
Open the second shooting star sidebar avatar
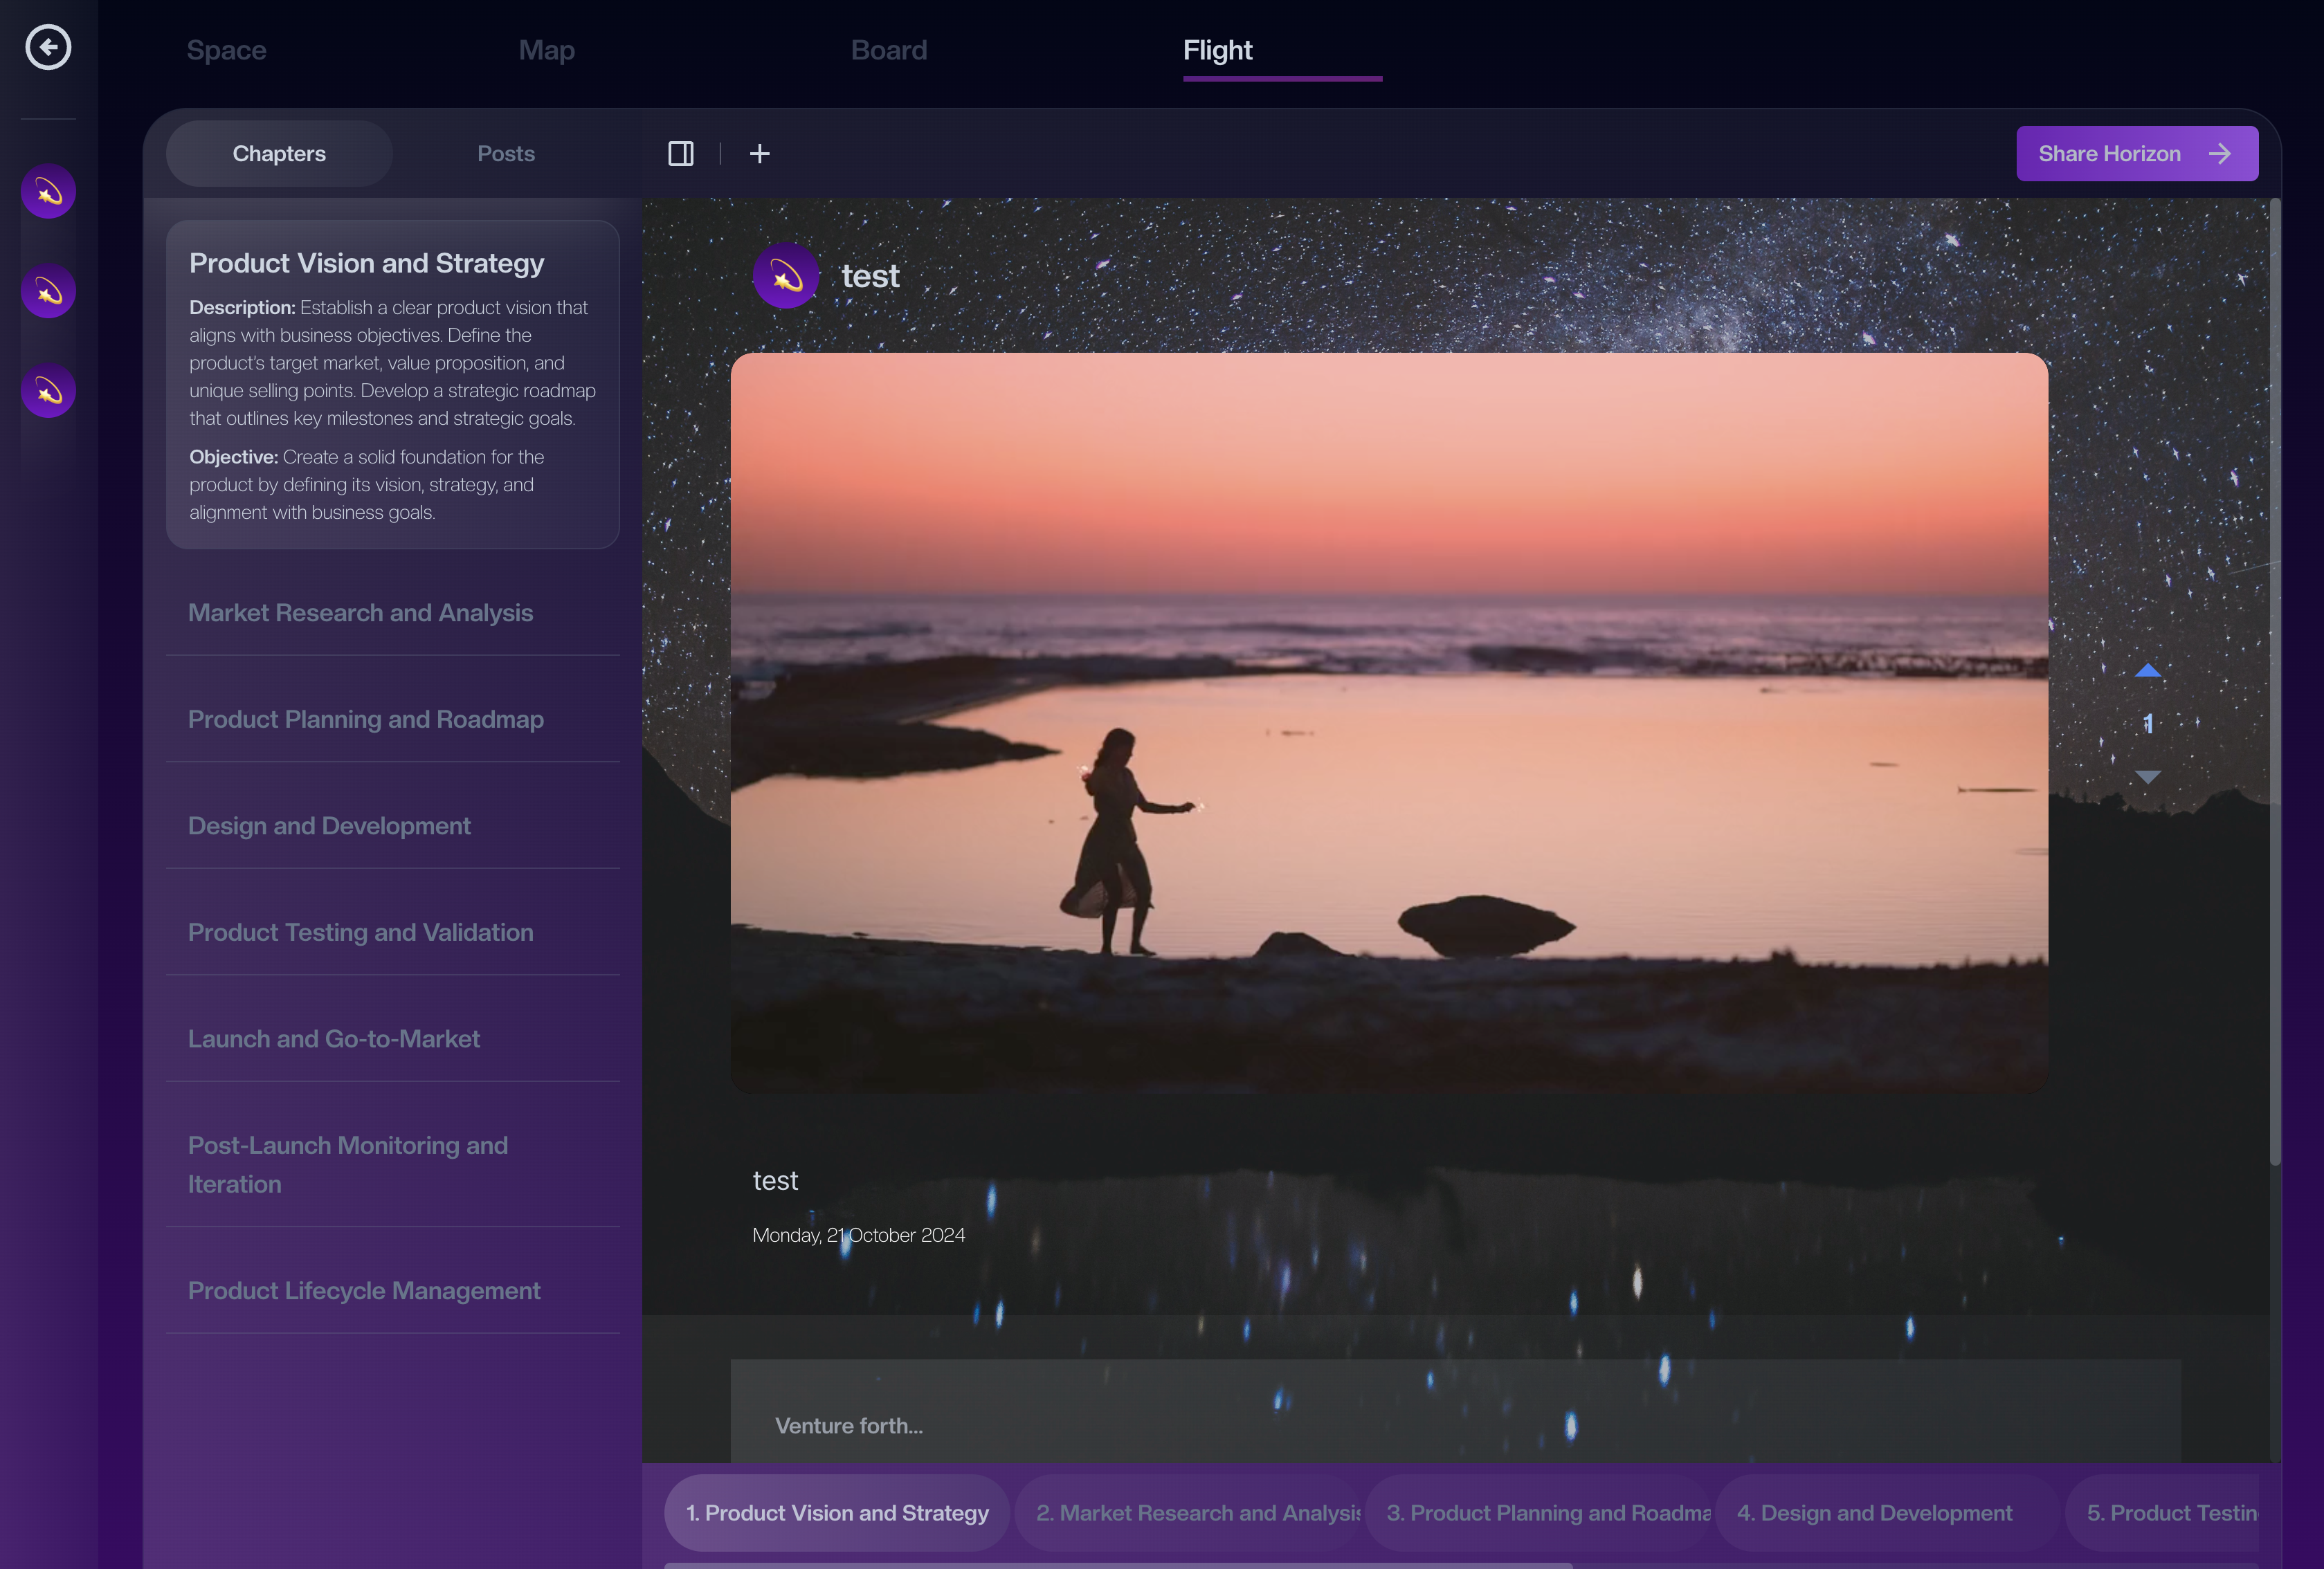click(48, 291)
